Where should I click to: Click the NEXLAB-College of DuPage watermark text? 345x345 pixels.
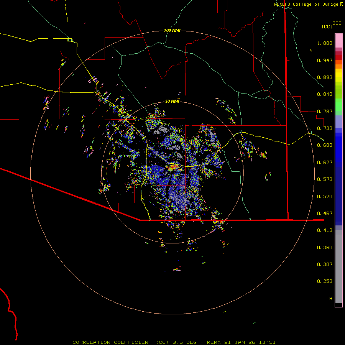click(308, 4)
